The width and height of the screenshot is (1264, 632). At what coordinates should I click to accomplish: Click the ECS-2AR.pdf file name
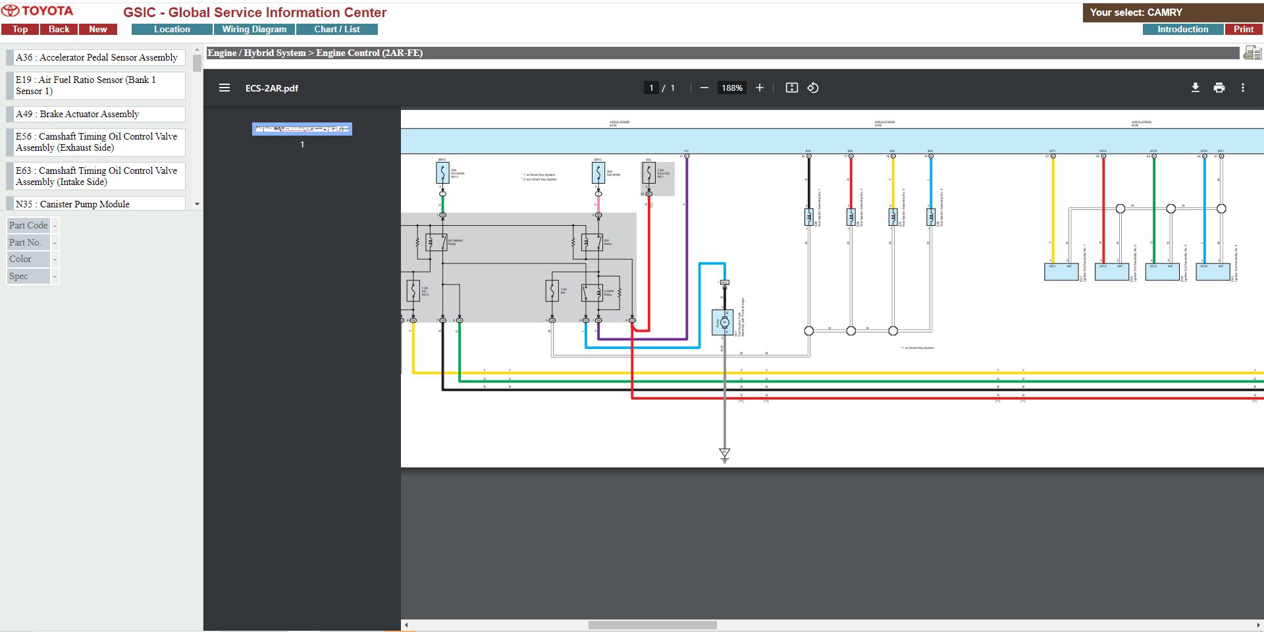pos(272,88)
